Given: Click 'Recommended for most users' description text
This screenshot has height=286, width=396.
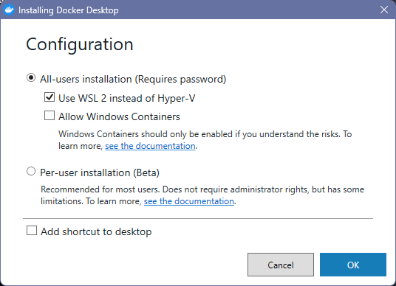Looking at the screenshot, I should [202, 195].
